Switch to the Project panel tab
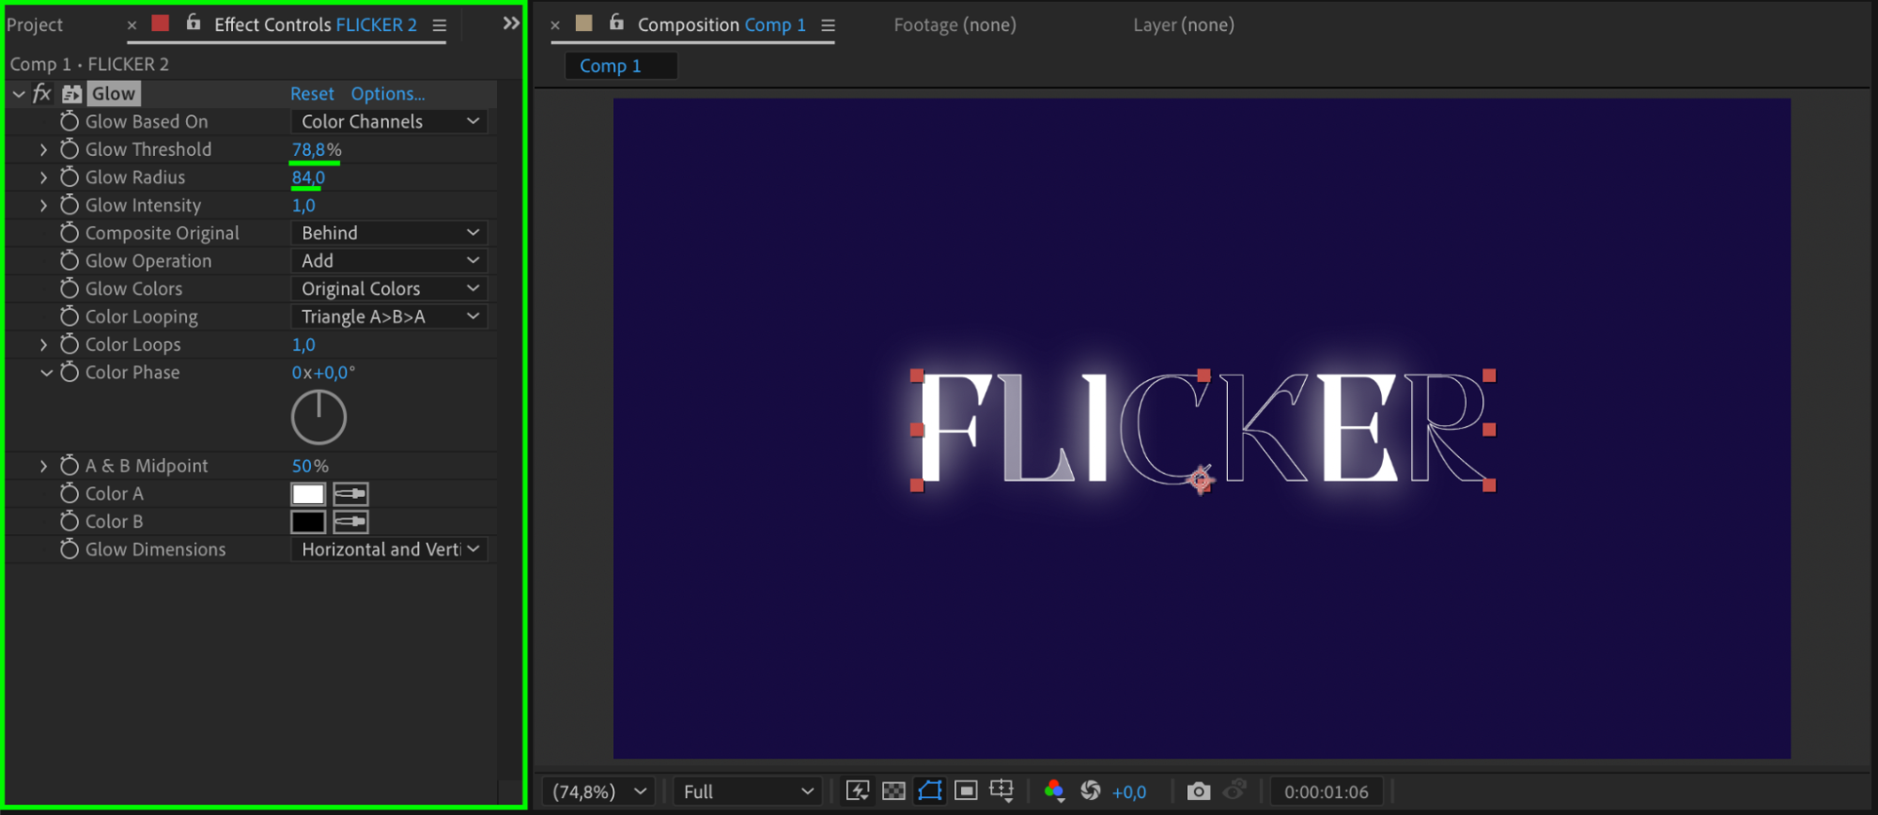Viewport: 1878px width, 815px height. 35,24
